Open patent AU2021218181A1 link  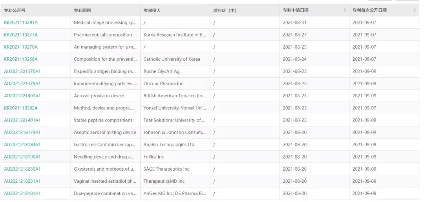click(x=22, y=193)
